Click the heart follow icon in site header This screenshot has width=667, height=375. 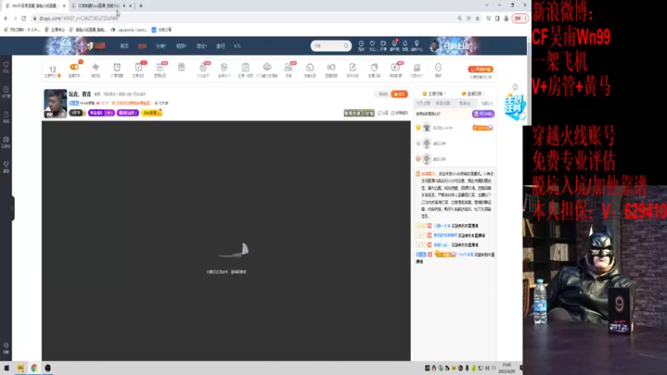tap(372, 44)
